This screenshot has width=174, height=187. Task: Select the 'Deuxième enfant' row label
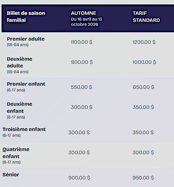20,108
